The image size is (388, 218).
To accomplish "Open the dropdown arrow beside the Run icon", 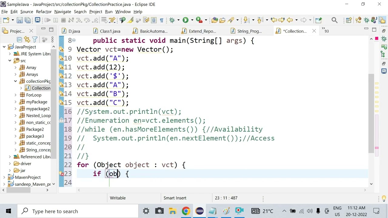I will point(192,20).
